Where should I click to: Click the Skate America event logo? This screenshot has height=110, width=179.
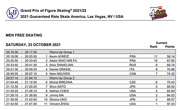coord(158,13)
